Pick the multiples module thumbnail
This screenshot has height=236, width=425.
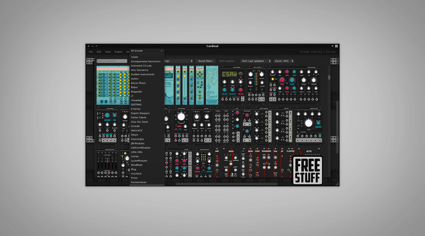tap(218, 126)
